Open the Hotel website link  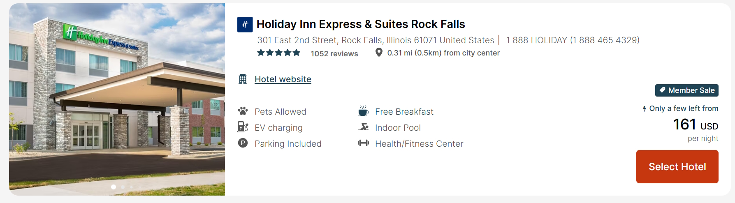[x=283, y=79]
